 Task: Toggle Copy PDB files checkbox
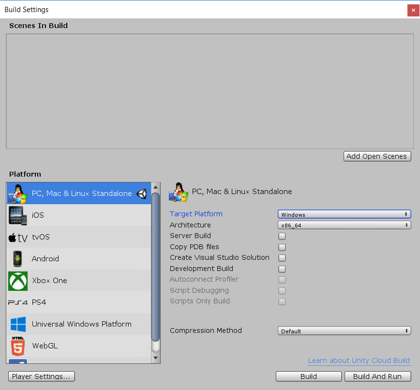pyautogui.click(x=282, y=247)
